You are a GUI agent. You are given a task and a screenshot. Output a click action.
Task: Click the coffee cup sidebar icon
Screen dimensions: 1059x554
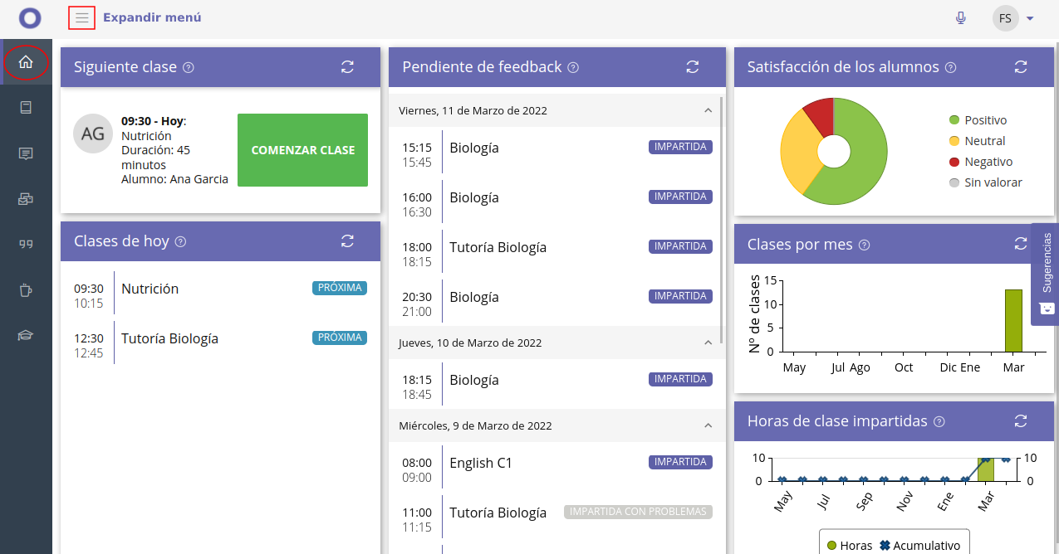pos(26,290)
